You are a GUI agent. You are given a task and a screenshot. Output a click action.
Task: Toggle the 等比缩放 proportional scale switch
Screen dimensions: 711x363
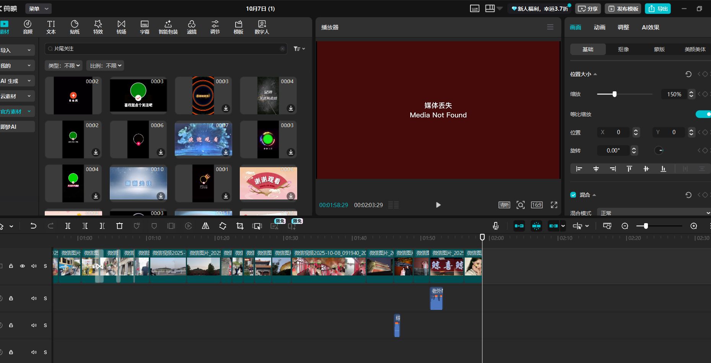[703, 114]
